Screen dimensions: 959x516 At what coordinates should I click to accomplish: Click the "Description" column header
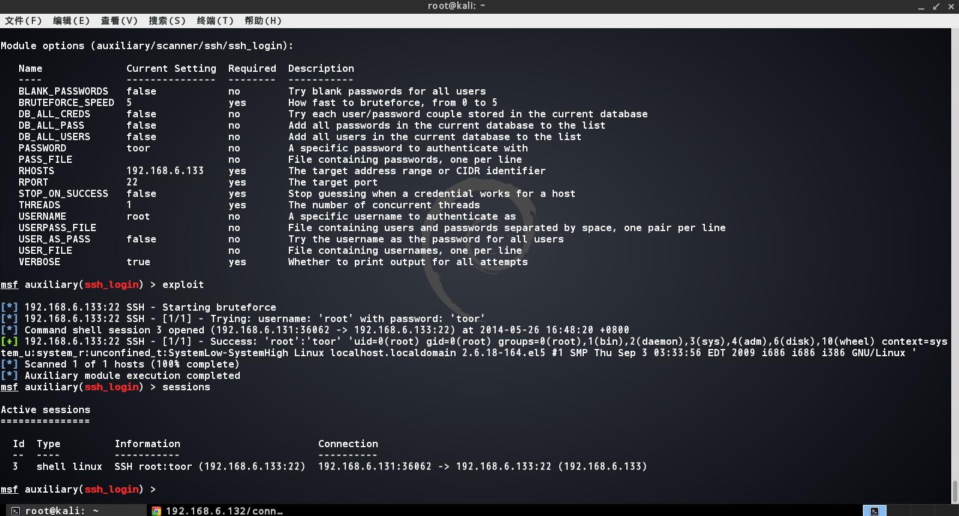[x=321, y=69]
